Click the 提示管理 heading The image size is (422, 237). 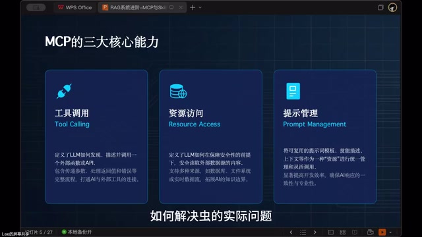[301, 113]
